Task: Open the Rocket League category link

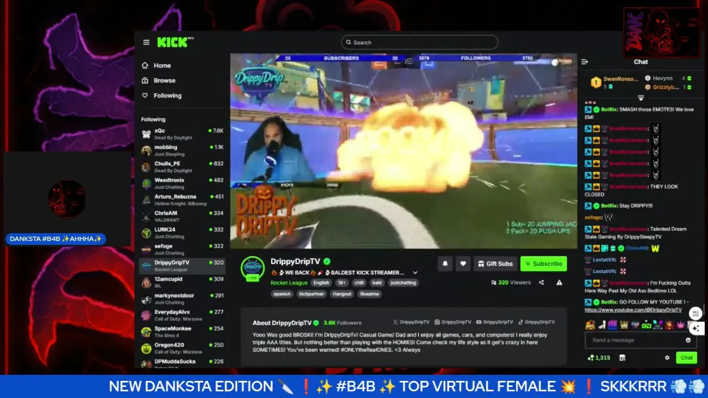Action: 289,282
